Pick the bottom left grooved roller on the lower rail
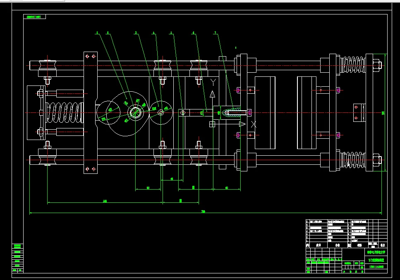Screen dimensions: 400x280 (47, 160)
